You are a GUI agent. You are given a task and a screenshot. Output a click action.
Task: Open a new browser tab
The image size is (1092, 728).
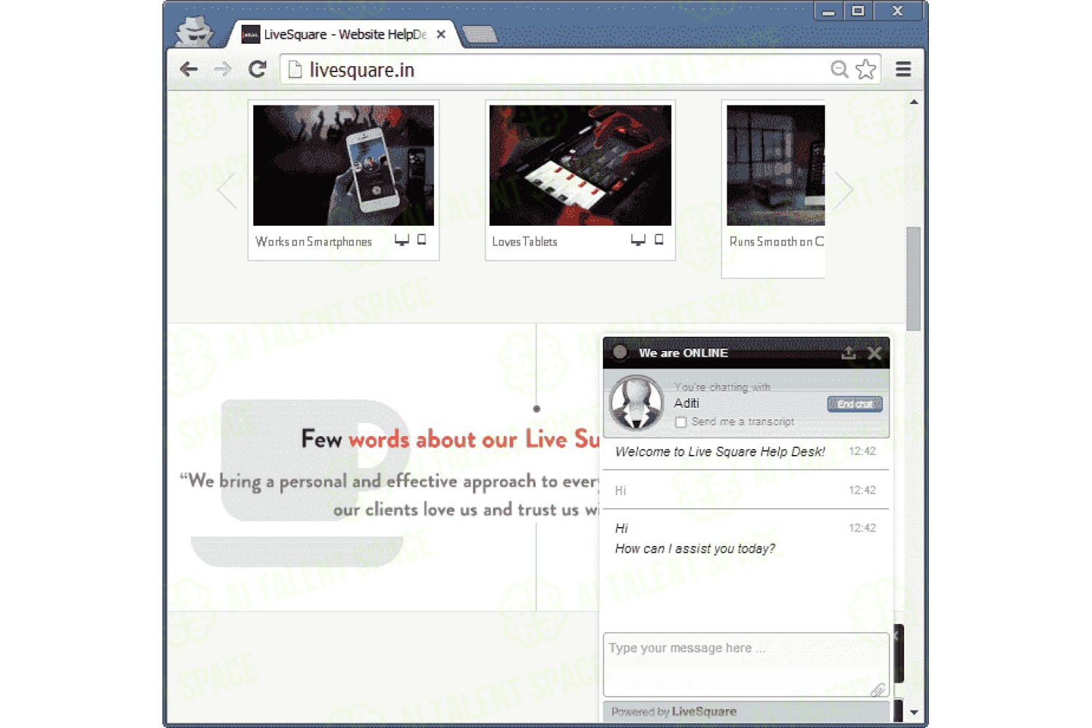(479, 34)
